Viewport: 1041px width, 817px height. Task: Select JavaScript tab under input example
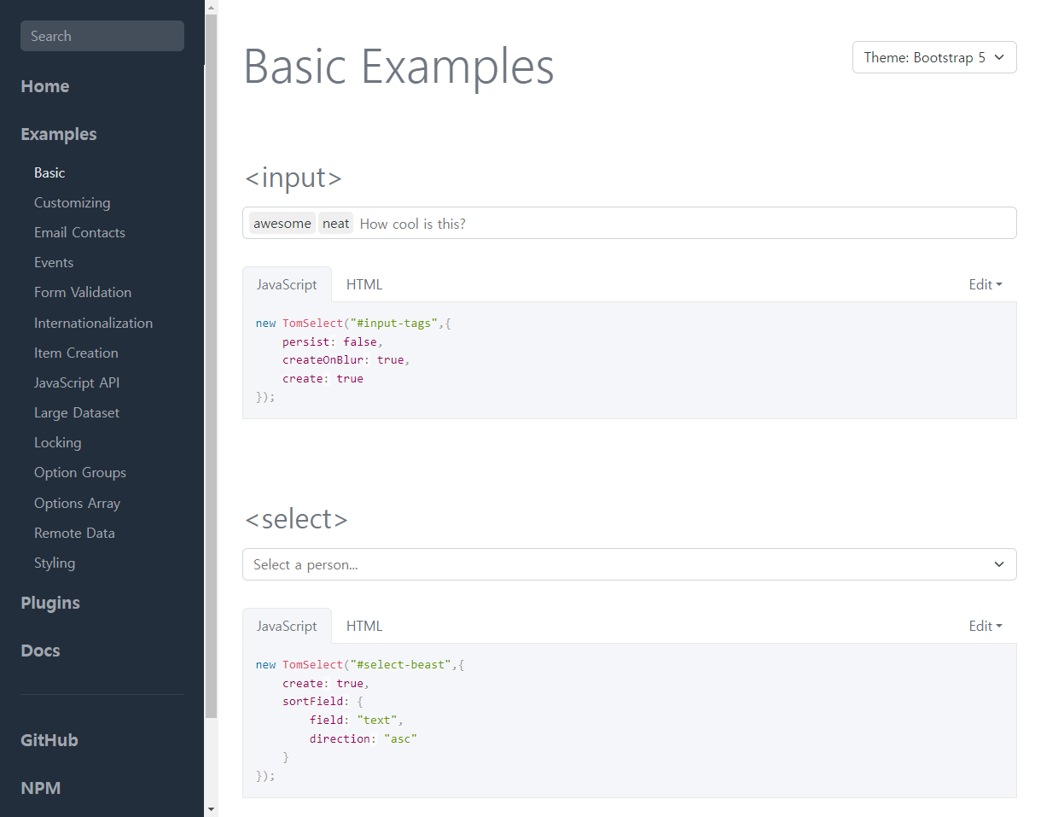click(x=287, y=284)
